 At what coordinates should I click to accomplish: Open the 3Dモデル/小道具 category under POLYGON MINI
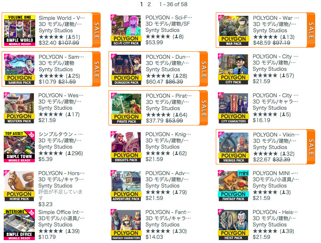[275, 179]
